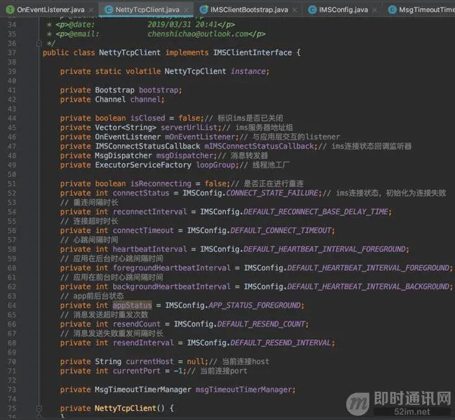
Task: Collapse the NettyTcpClient constructor fold at line 75
Action: [39, 408]
